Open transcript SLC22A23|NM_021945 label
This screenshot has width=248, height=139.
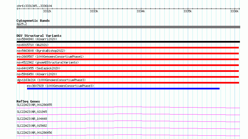tap(32, 112)
